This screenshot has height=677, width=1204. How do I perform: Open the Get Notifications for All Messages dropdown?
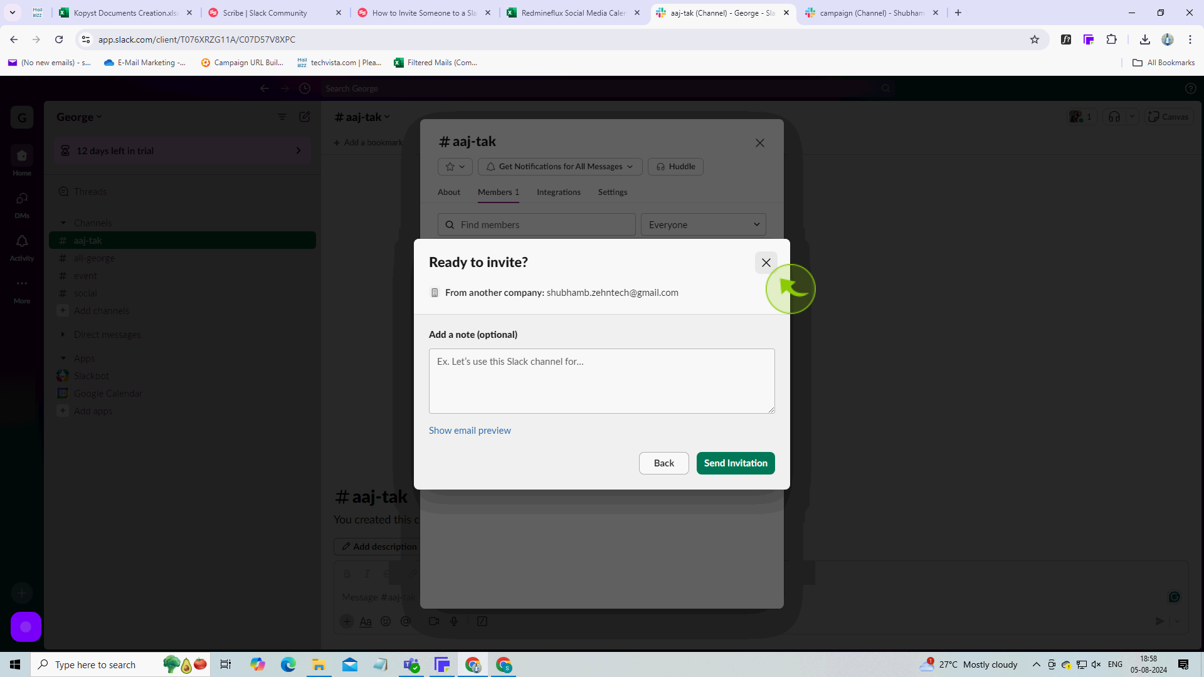(560, 167)
